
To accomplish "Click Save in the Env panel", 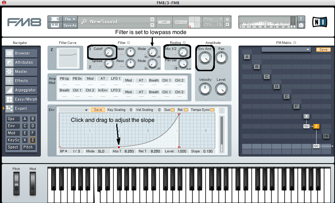I will [x=98, y=110].
